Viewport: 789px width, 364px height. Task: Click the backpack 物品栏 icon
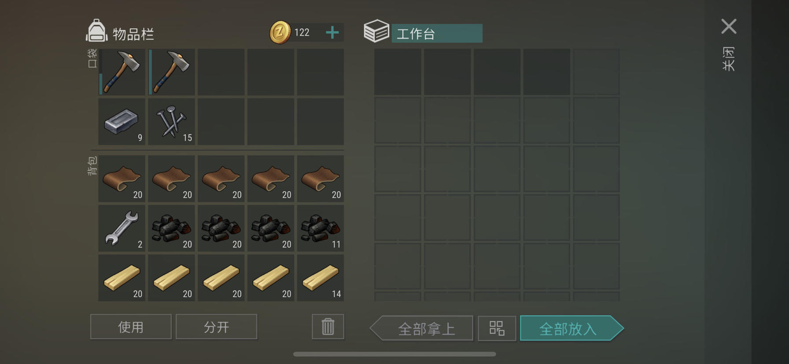96,31
